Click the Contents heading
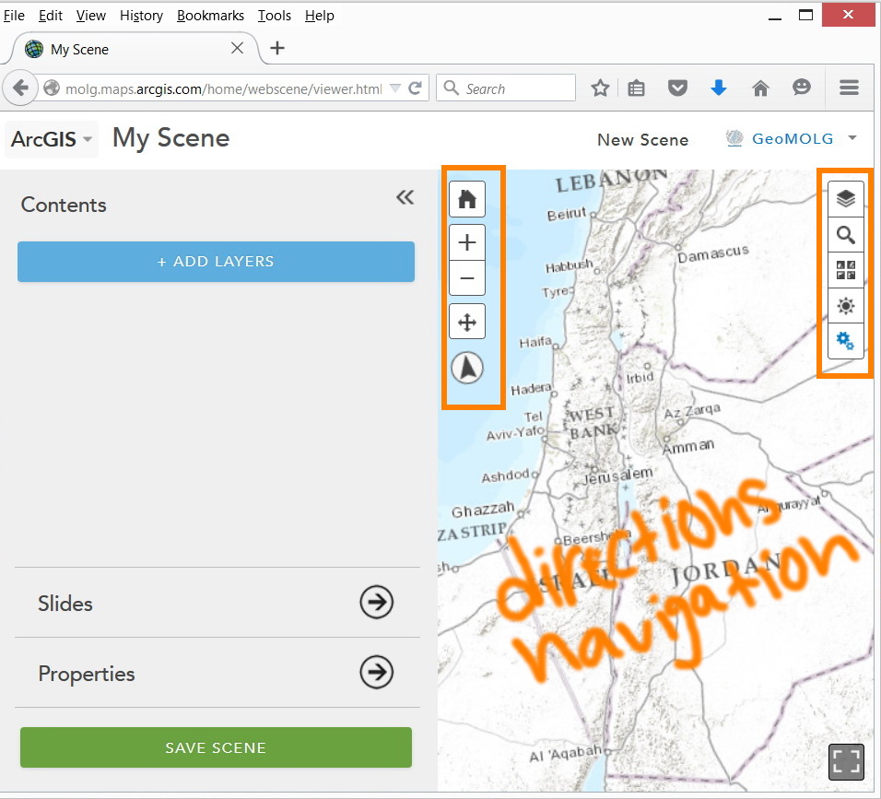The width and height of the screenshot is (881, 799). [x=64, y=206]
